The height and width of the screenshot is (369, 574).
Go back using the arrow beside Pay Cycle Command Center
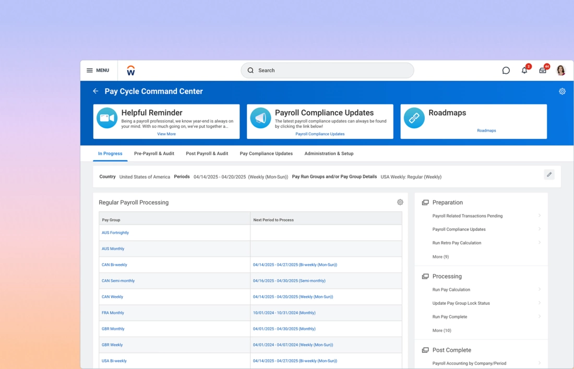(95, 91)
